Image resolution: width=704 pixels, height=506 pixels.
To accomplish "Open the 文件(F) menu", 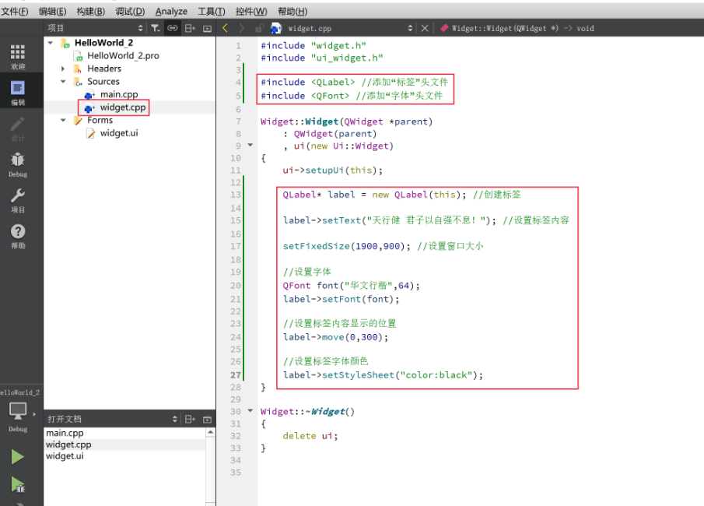I will pyautogui.click(x=14, y=11).
